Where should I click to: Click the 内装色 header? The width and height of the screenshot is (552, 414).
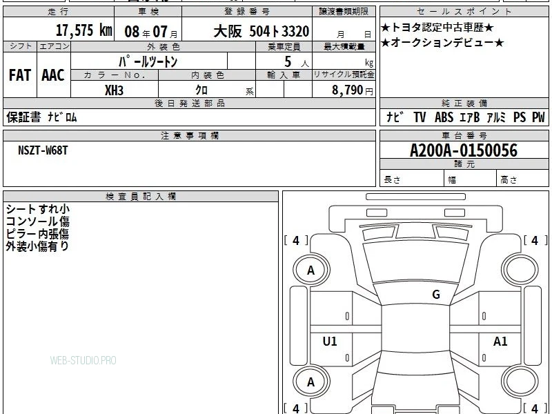(207, 75)
